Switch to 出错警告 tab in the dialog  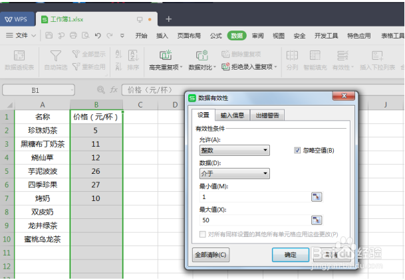tap(267, 115)
